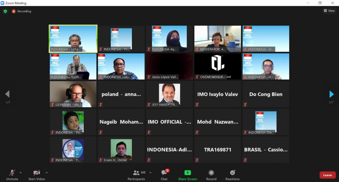Open video options arrow next to Start Video
The image size is (339, 182).
[46, 173]
